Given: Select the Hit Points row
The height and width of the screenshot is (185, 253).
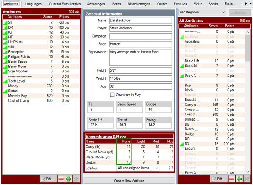Looking at the screenshot, I should pyautogui.click(x=41, y=42).
